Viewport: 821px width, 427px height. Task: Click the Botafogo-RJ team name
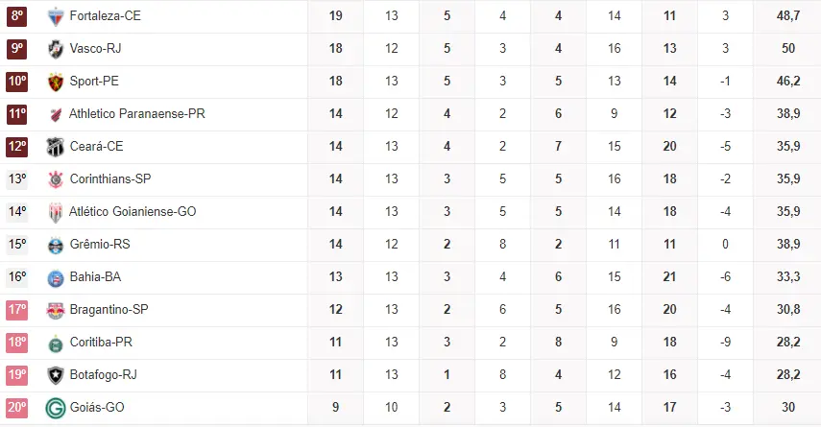pos(103,375)
